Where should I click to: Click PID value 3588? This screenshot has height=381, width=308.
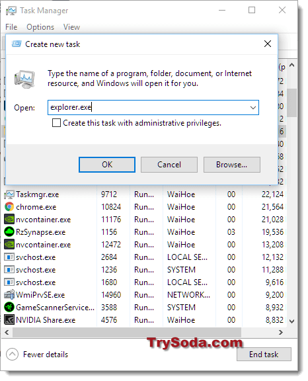pyautogui.click(x=109, y=308)
